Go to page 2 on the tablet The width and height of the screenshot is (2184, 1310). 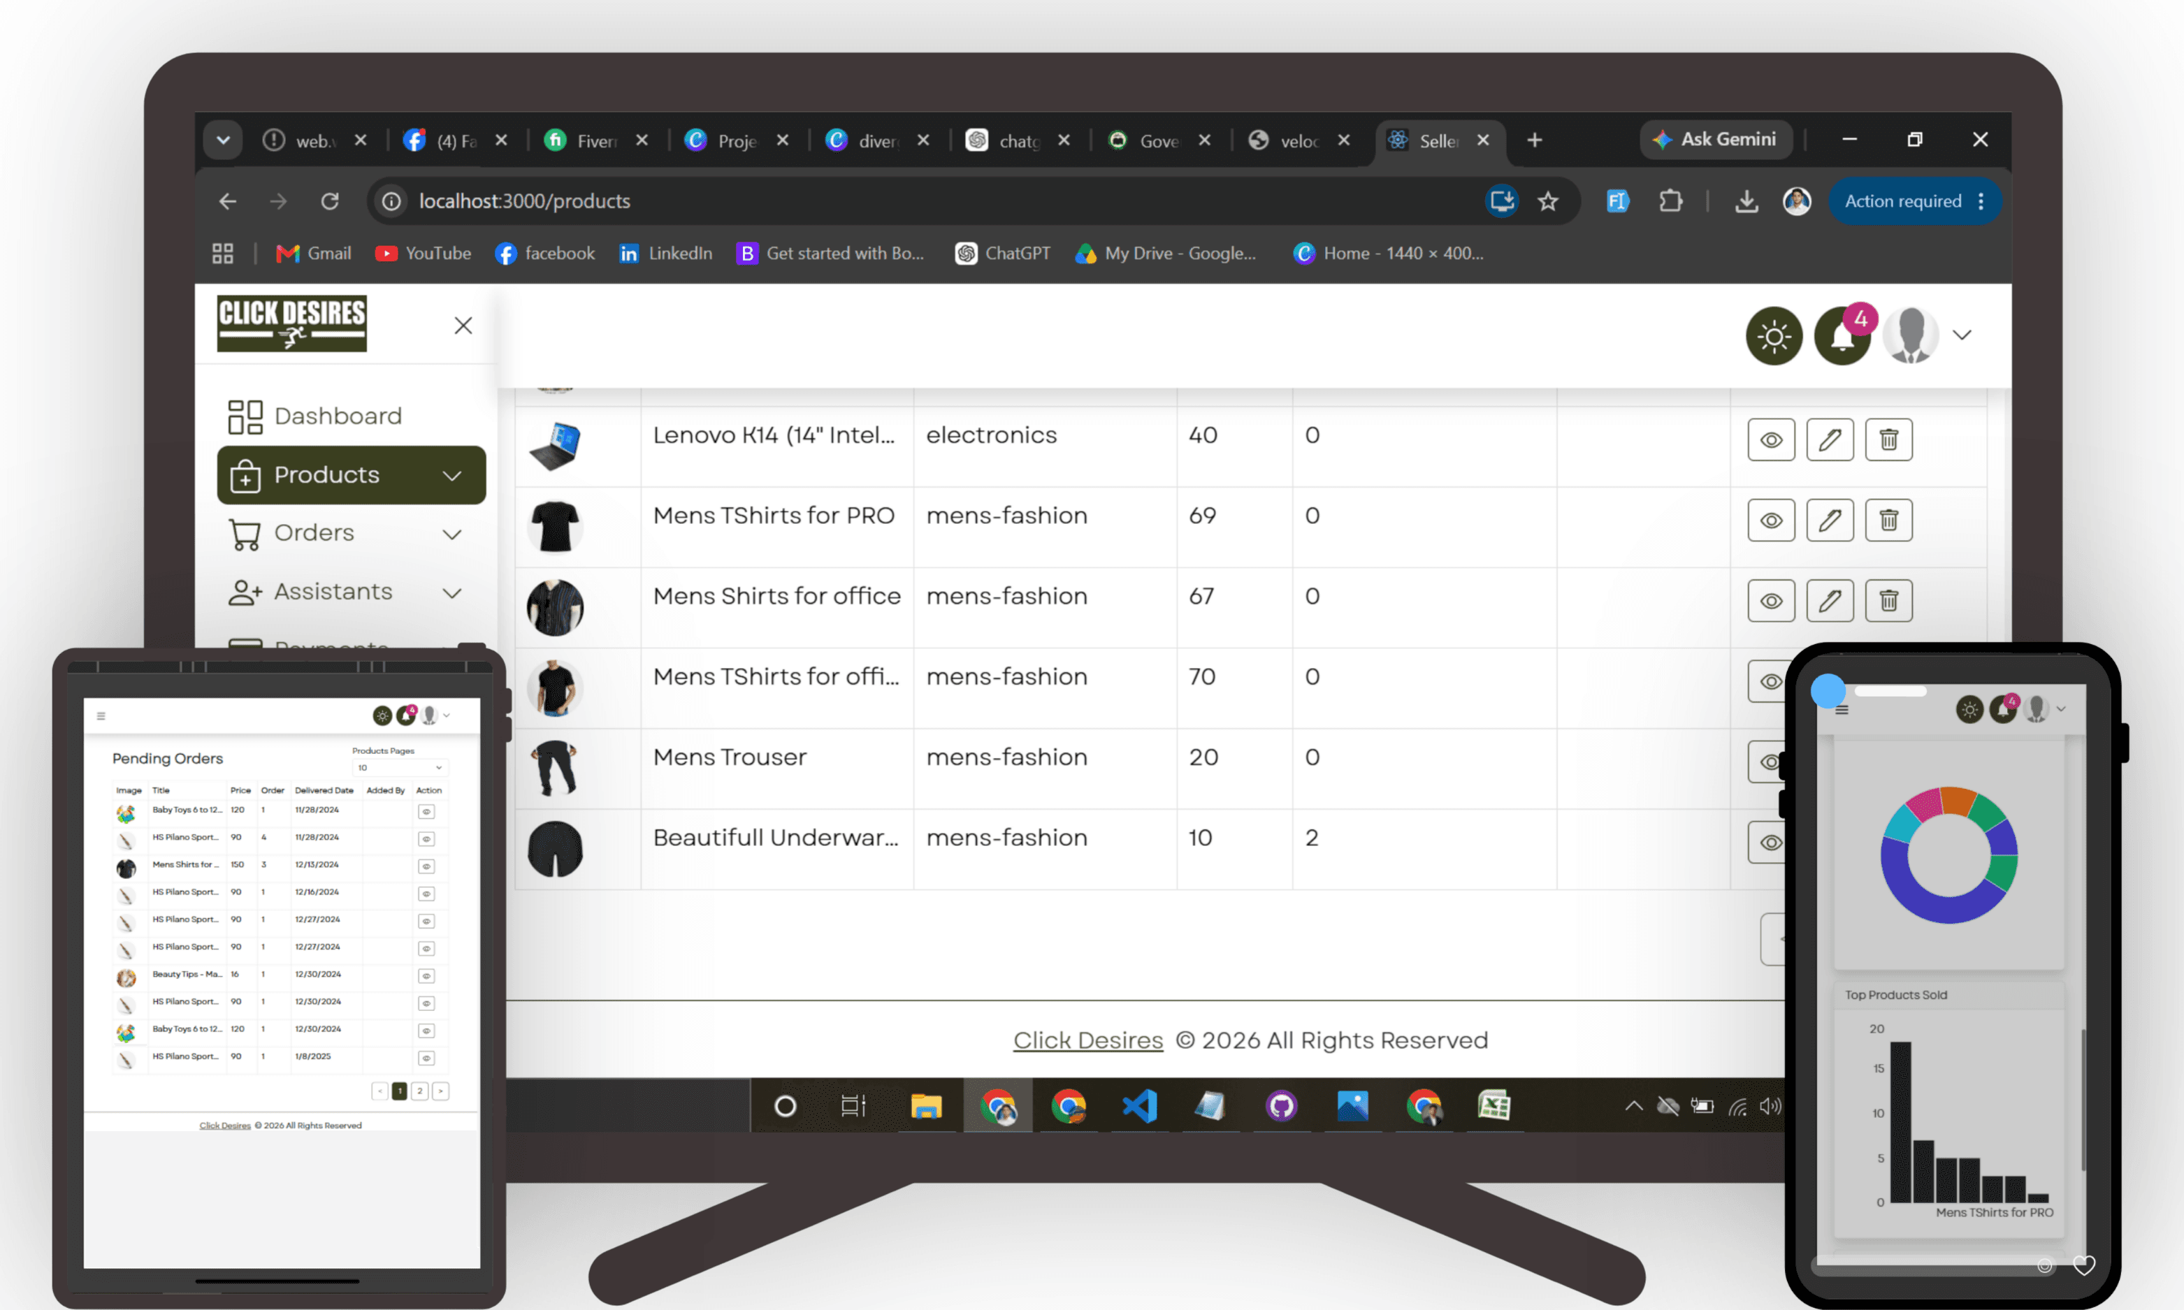[x=420, y=1092]
